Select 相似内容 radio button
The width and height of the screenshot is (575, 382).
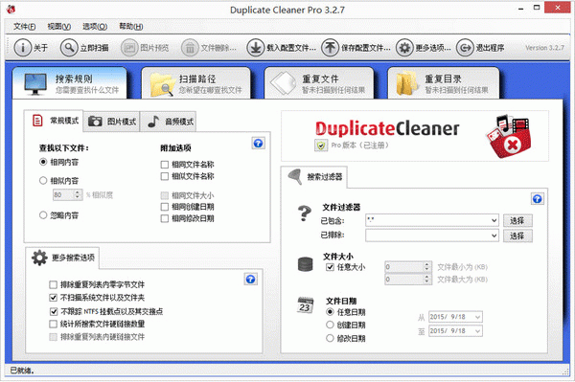(43, 181)
